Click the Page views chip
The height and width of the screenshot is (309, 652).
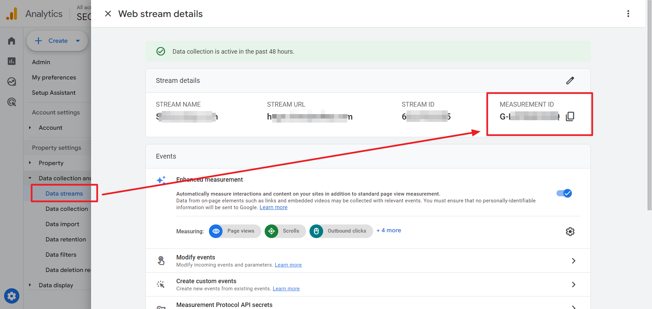point(235,231)
